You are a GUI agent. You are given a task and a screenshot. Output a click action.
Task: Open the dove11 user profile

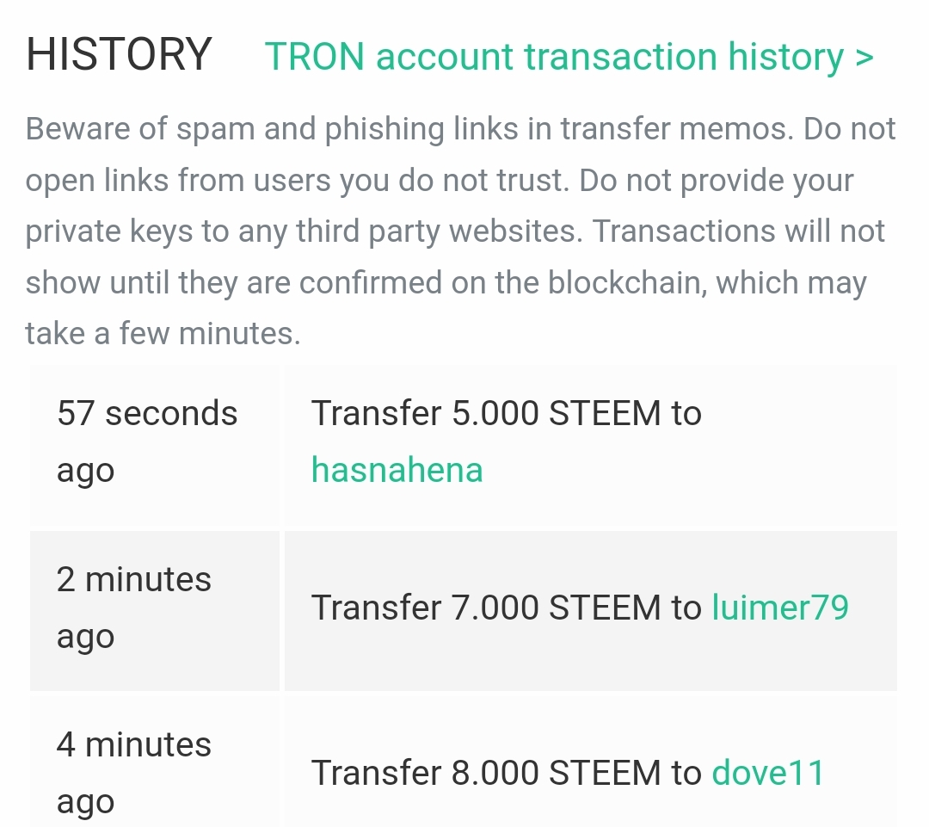click(x=767, y=773)
